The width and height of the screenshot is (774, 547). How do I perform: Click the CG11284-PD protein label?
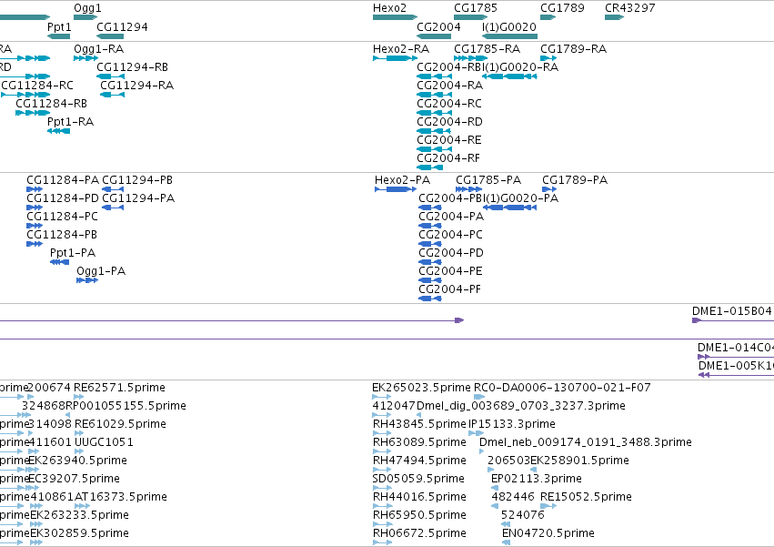[63, 198]
